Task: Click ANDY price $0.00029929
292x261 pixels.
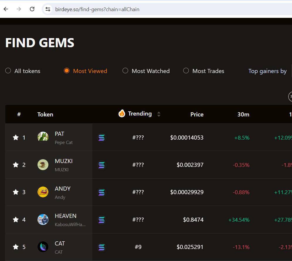Action: coord(187,192)
